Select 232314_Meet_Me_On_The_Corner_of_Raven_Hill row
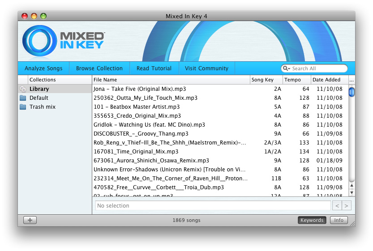373x251 pixels. coord(220,179)
